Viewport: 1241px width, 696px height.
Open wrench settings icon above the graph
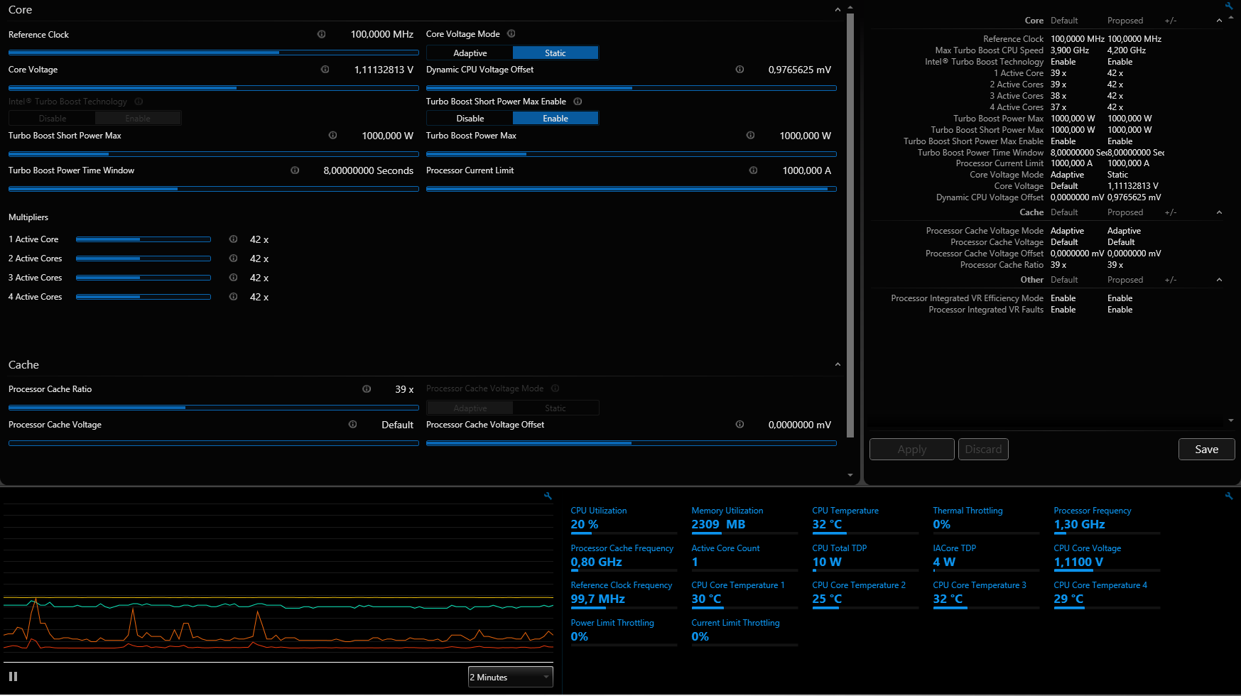coord(548,496)
